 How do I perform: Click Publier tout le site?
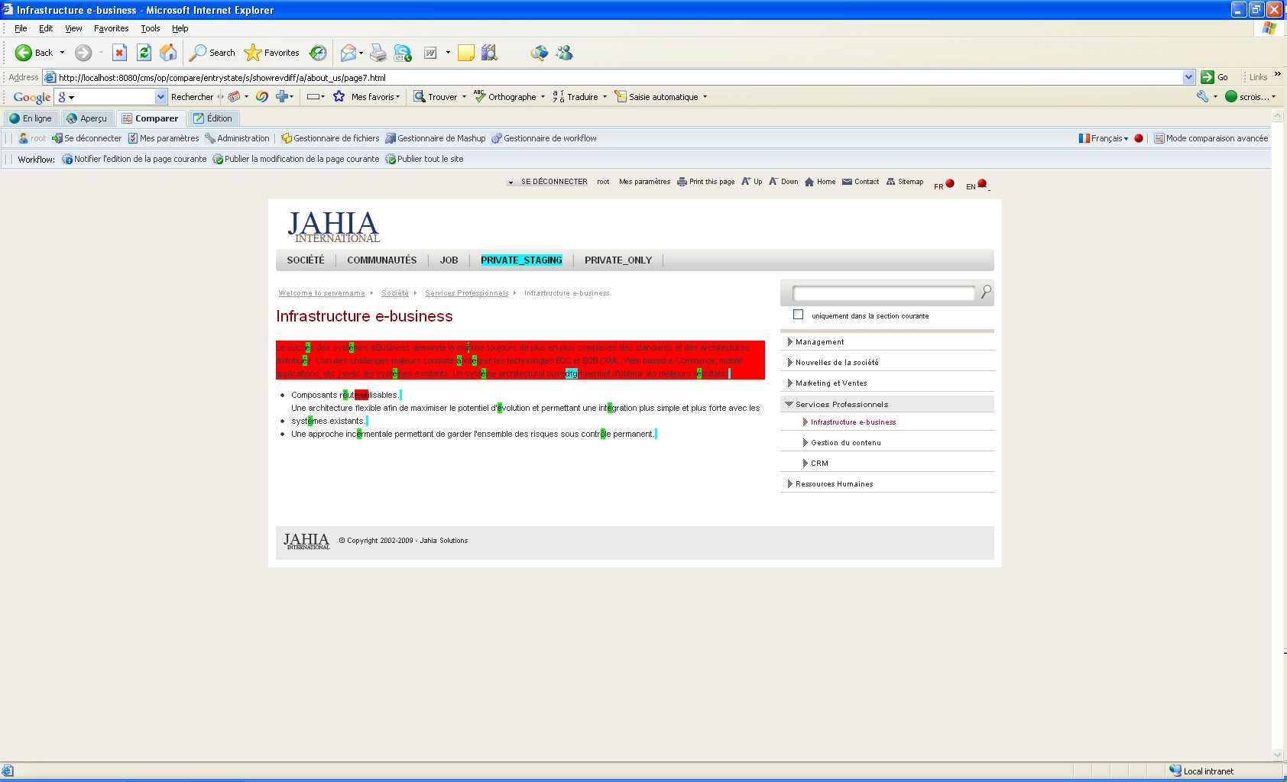424,159
